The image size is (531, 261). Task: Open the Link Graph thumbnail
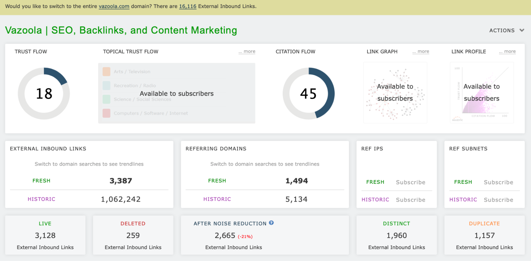(x=395, y=93)
